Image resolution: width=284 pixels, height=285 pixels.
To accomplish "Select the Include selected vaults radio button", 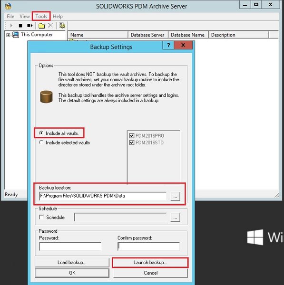I will click(41, 142).
